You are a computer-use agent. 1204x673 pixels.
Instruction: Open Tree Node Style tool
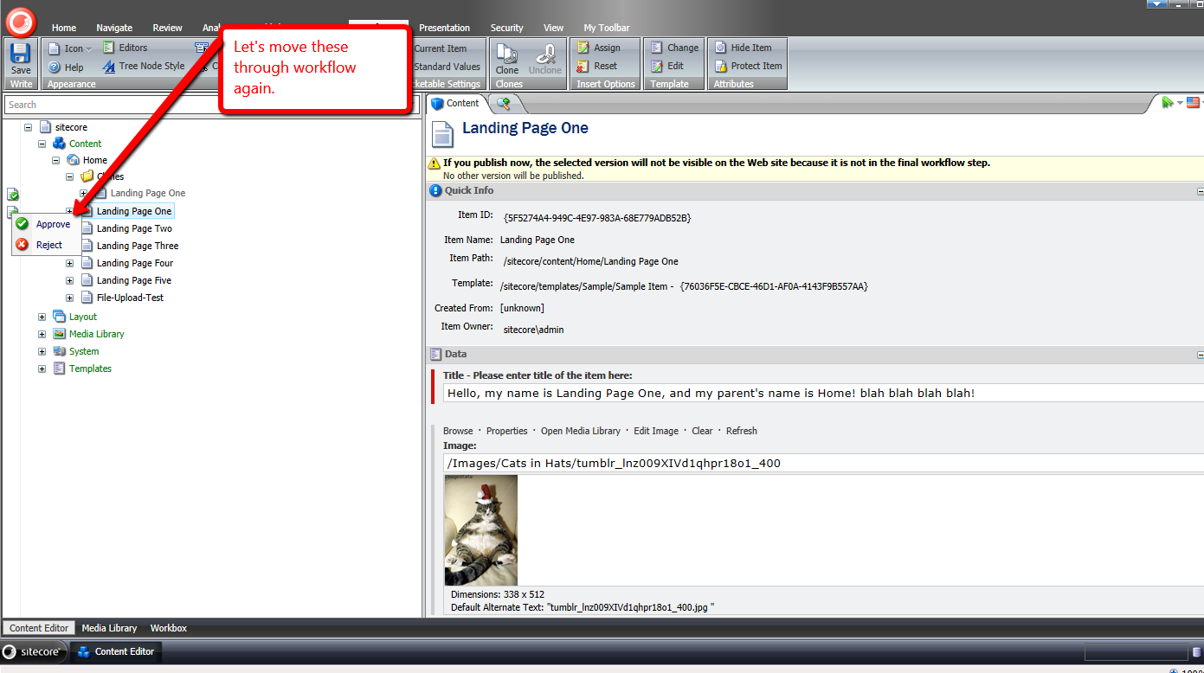[x=109, y=67]
